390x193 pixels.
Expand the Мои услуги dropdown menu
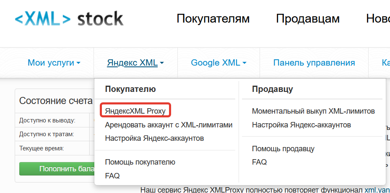(54, 63)
